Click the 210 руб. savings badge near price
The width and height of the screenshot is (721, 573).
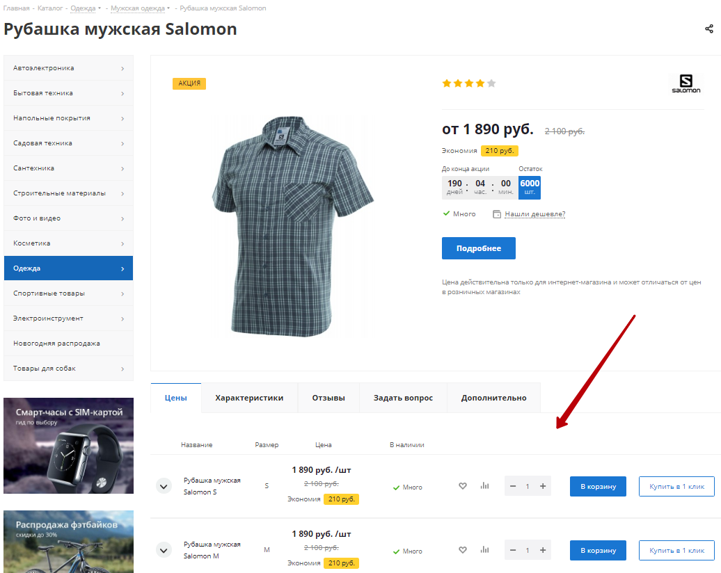(500, 151)
